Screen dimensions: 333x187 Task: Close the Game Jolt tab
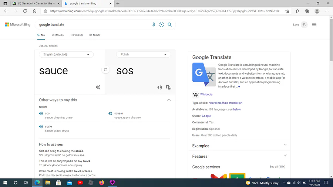58,4
